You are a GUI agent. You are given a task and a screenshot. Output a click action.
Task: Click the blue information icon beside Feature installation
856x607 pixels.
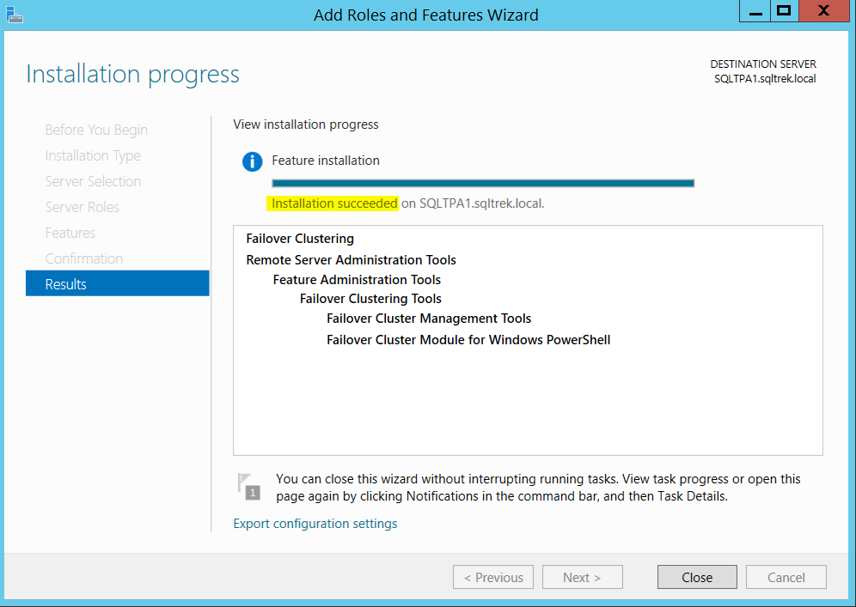[252, 161]
